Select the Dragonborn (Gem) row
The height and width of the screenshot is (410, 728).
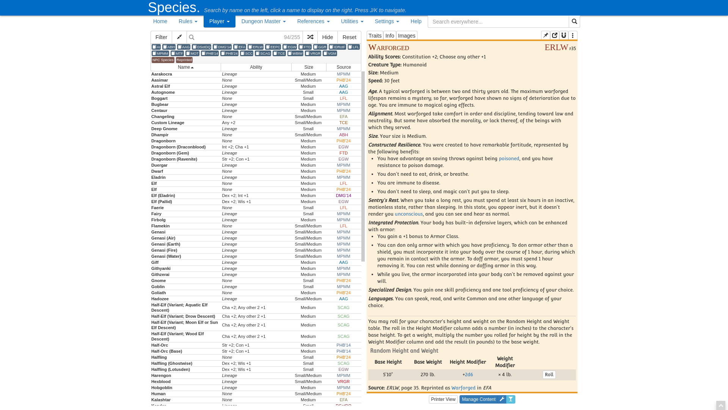tap(256, 153)
